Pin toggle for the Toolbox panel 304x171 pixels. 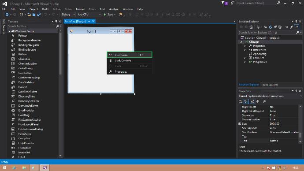click(56, 22)
